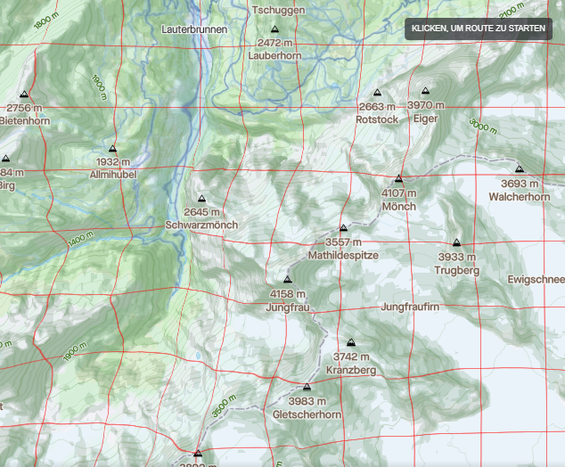Screen dimensions: 565x467
Task: Click the Schwarzmönch summit icon
Action: [201, 199]
